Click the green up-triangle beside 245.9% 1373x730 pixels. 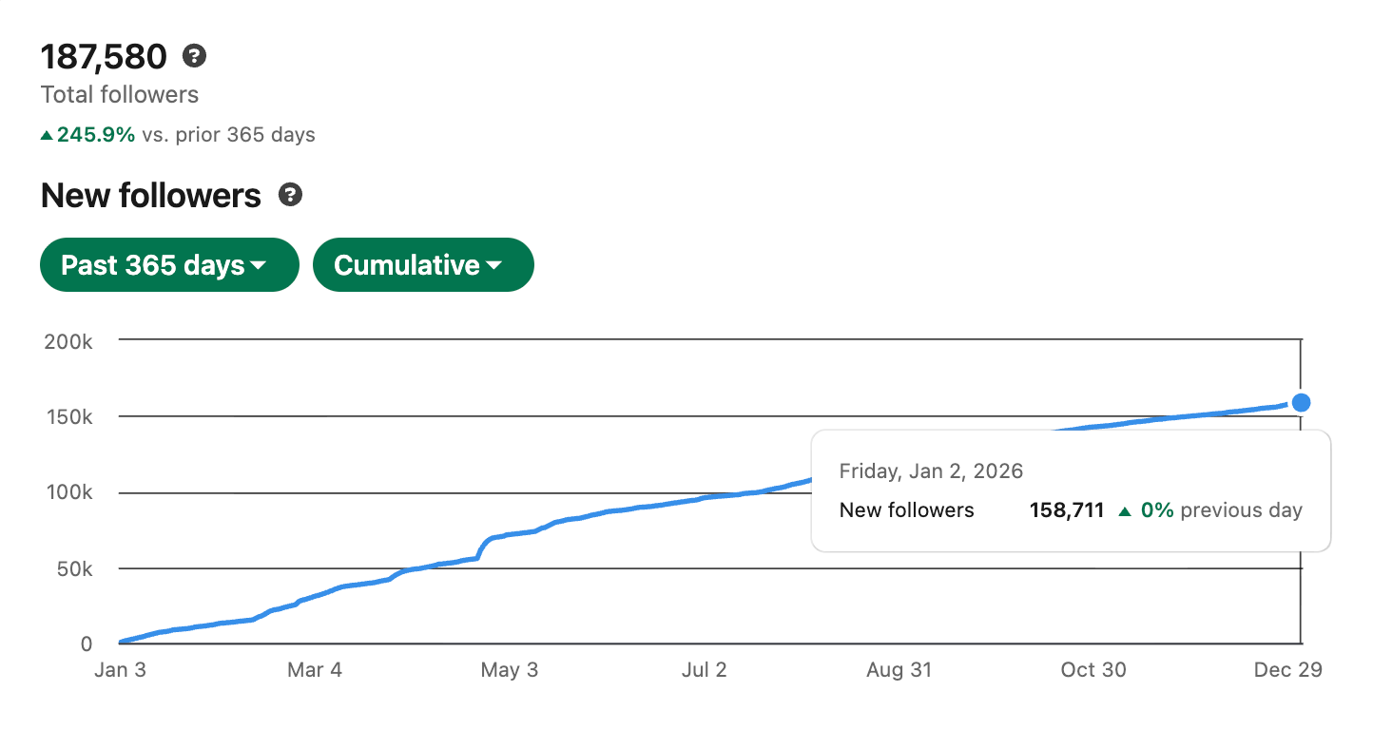(47, 136)
